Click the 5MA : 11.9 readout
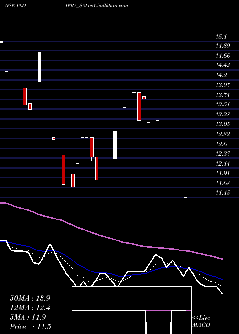Viewport: 239px width, 334px height. 28,317
